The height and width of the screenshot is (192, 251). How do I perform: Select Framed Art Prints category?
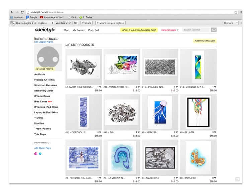pyautogui.click(x=44, y=80)
